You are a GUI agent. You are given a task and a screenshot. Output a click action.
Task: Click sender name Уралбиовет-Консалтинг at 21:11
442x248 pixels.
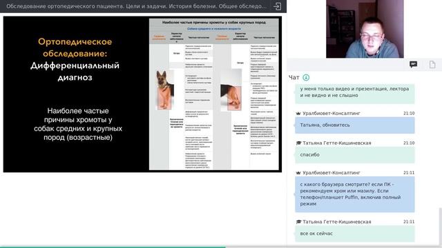[331, 173]
